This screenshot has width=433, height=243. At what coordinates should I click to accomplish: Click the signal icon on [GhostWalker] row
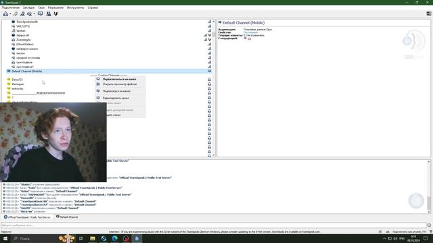click(x=209, y=45)
